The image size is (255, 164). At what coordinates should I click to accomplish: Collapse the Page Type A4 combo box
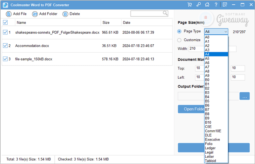[x=216, y=31]
